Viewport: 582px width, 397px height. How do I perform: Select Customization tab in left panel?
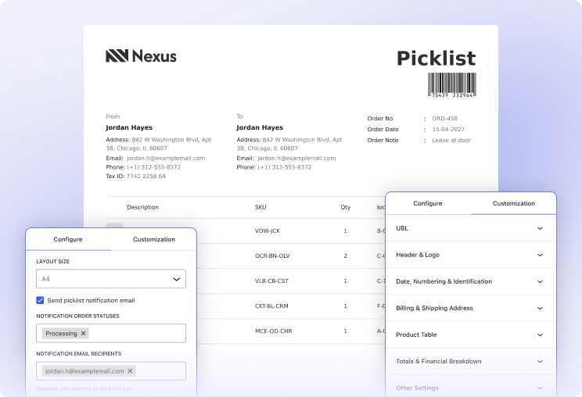pyautogui.click(x=154, y=239)
